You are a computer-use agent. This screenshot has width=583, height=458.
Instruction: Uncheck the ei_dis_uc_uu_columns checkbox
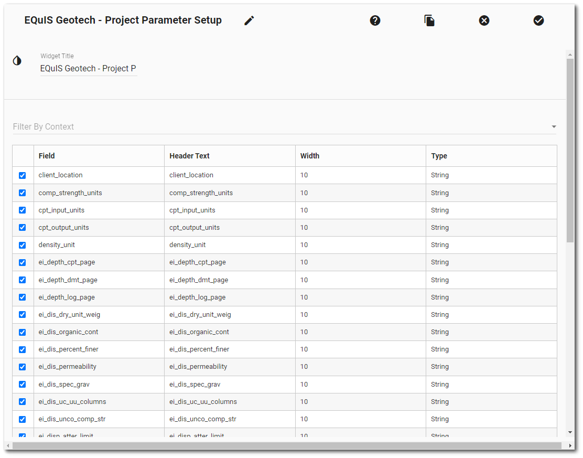pyautogui.click(x=23, y=402)
